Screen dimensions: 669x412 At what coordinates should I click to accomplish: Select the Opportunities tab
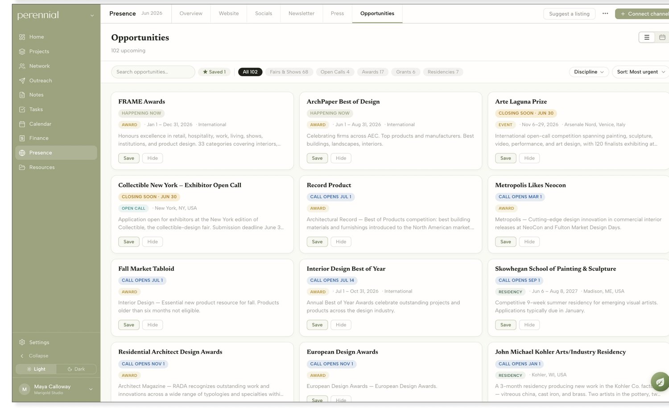[377, 13]
